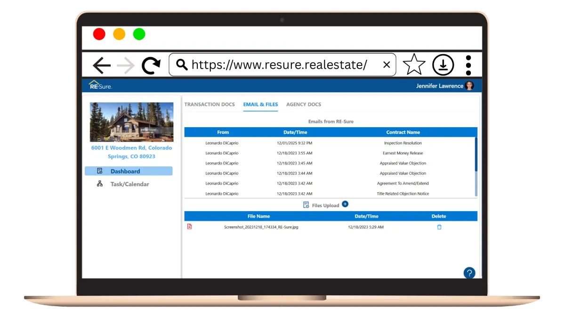Click the green window dot
Screen dimensions: 565x318
click(139, 34)
